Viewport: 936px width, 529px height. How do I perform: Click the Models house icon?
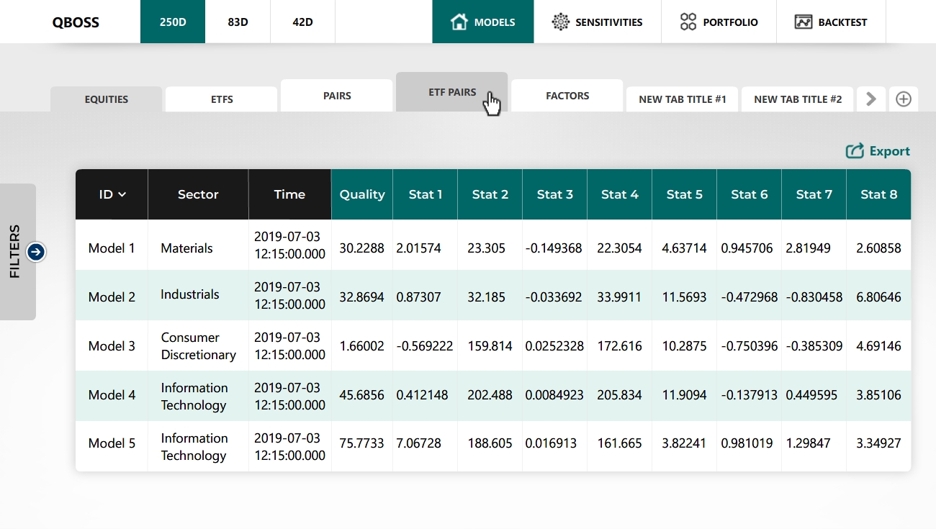pos(459,22)
